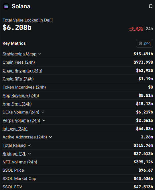
Task: Click the $395,126 NFT volume value
Action: [143, 162]
